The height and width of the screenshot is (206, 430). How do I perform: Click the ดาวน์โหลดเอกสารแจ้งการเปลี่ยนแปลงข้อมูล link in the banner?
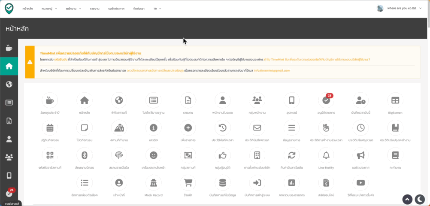pyautogui.click(x=155, y=70)
